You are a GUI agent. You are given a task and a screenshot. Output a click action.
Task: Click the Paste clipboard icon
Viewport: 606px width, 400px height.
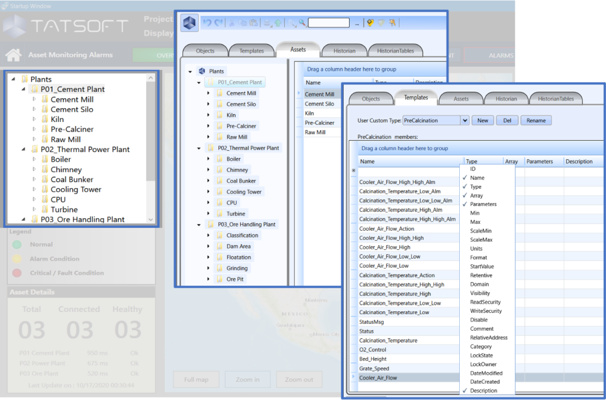253,23
